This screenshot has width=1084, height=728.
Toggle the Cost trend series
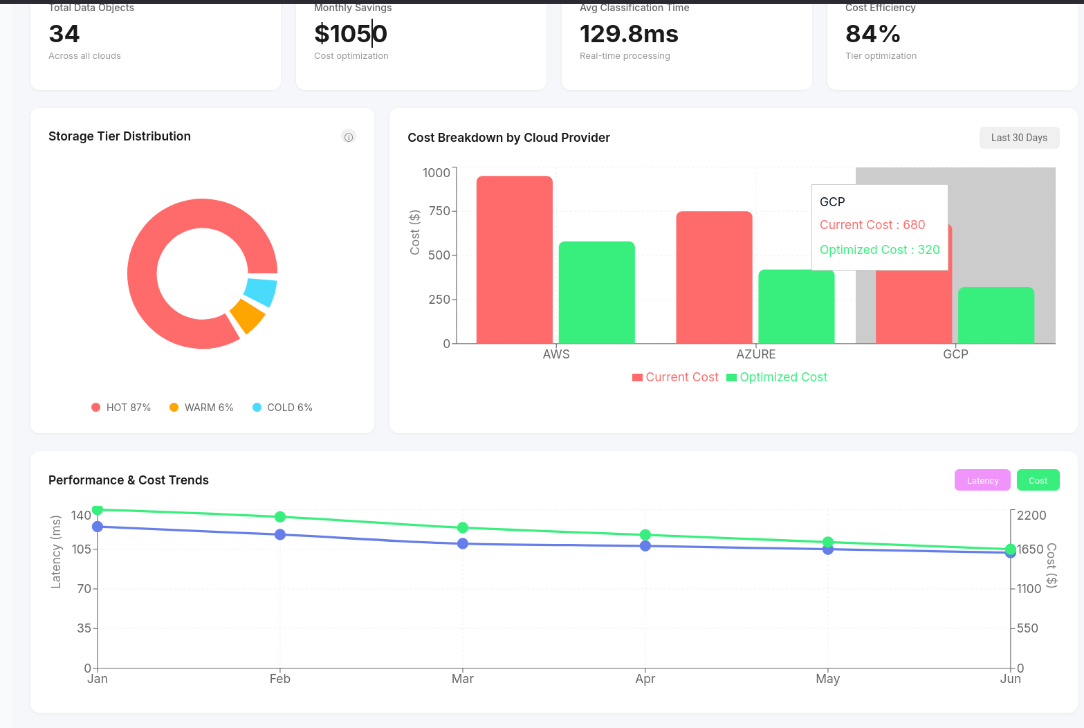point(1038,480)
